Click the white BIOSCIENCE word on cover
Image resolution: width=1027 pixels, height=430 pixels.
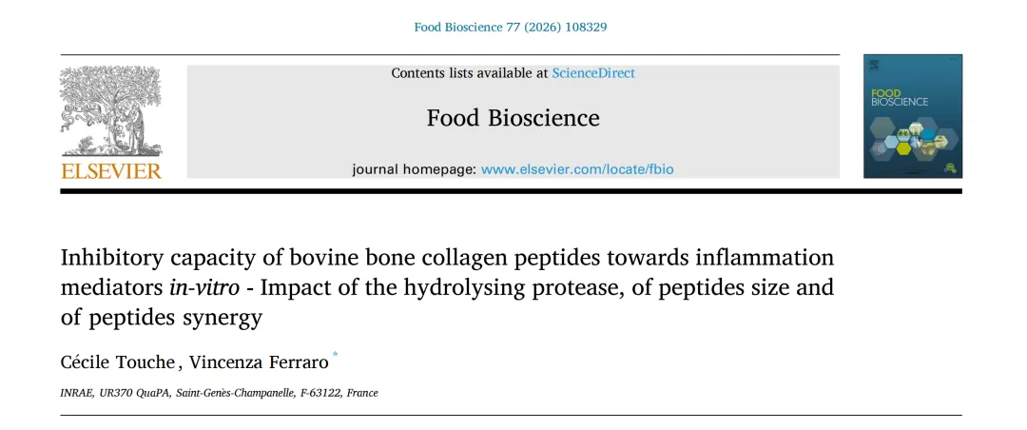[900, 102]
